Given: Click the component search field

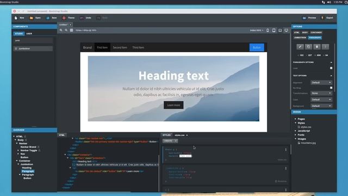Looking at the screenshot, I should [x=33, y=40].
